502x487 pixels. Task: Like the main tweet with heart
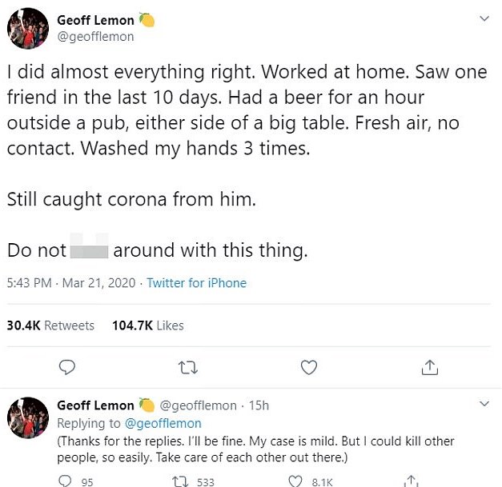(x=308, y=367)
